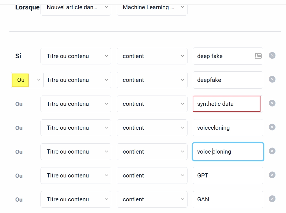The width and height of the screenshot is (286, 213).
Task: Expand the 'Machine Learning ...' feed dropdown
Action: point(152,8)
